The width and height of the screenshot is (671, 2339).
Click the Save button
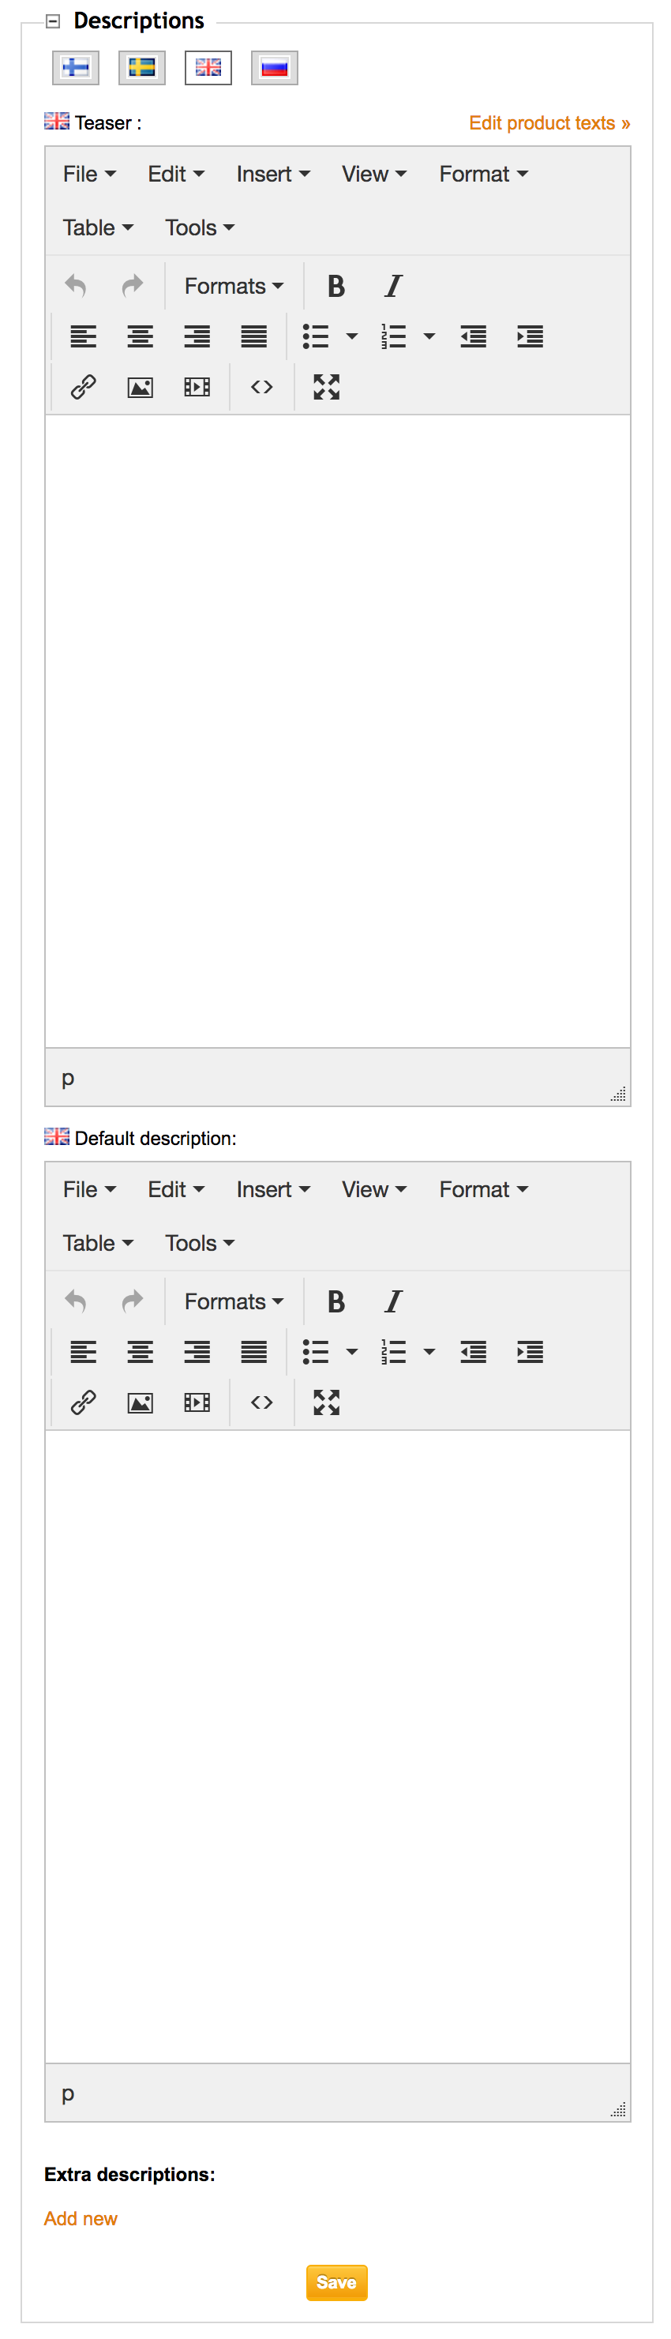[336, 2282]
